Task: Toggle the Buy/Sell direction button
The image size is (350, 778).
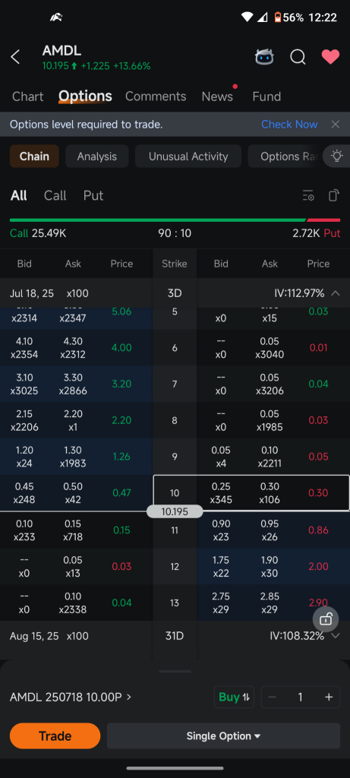Action: coord(234,697)
